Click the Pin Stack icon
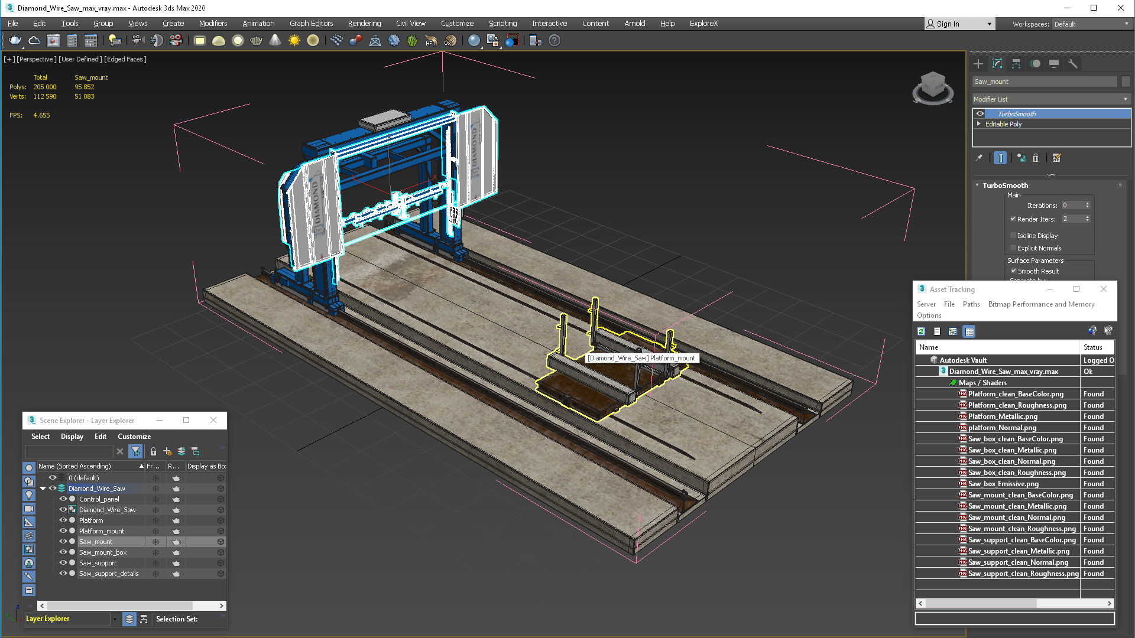This screenshot has height=638, width=1135. [979, 158]
